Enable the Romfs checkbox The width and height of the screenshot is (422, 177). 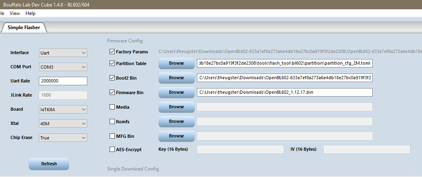pyautogui.click(x=112, y=121)
